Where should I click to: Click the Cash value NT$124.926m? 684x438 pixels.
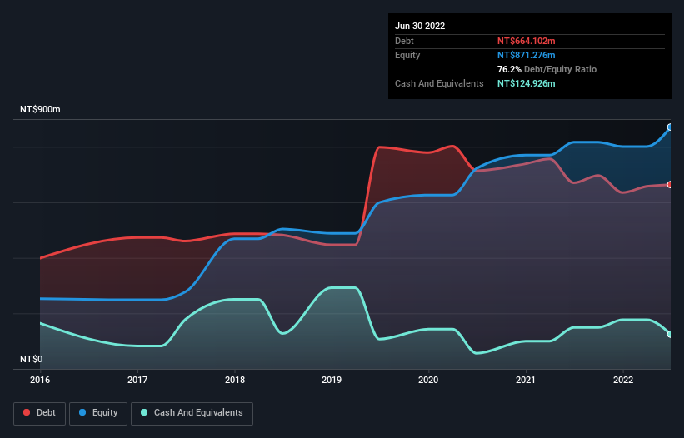[526, 83]
